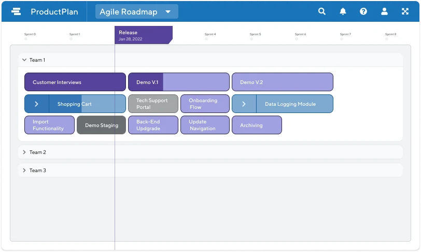Open the Demo V.1 bar

[x=178, y=82]
